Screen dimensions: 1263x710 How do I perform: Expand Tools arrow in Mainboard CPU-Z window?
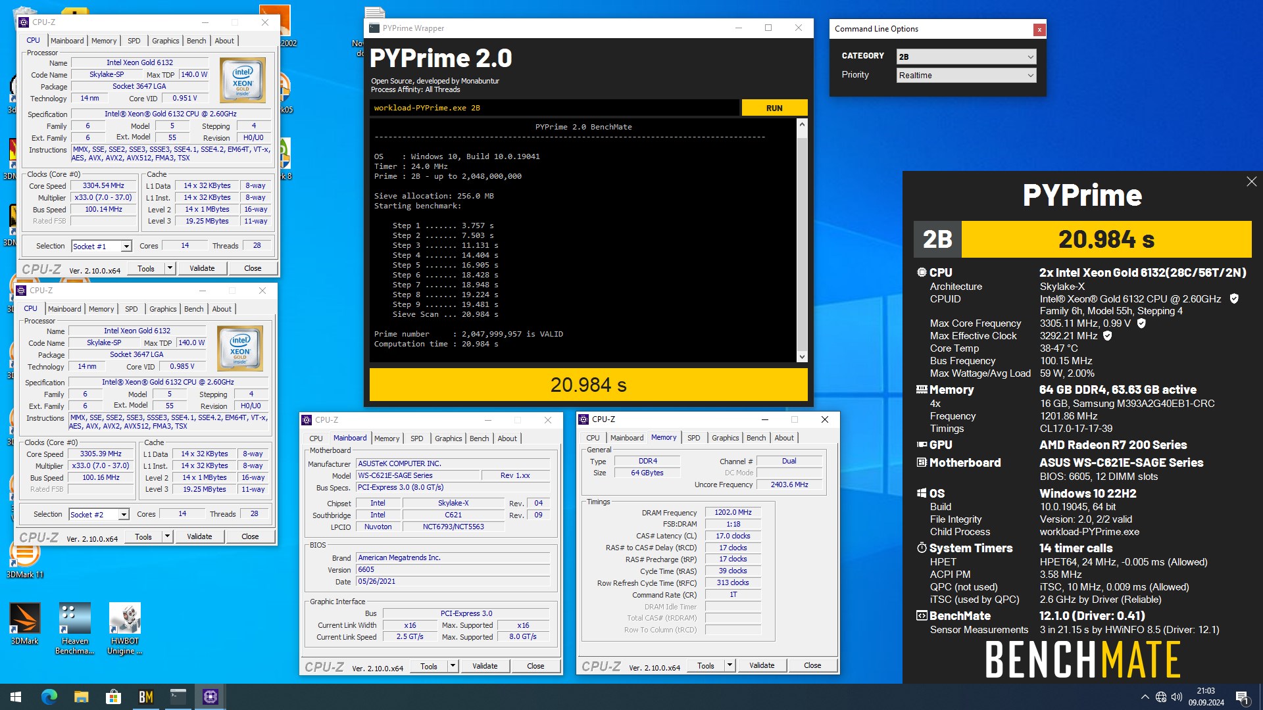[x=453, y=666]
